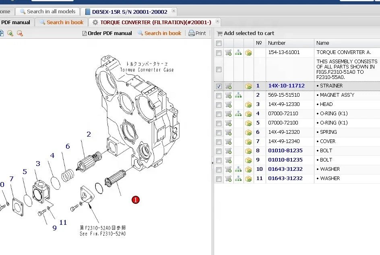This screenshot has width=380, height=255.
Task: Click the hierarchy icon for MAGNET ASS'Y
Action: point(238,95)
